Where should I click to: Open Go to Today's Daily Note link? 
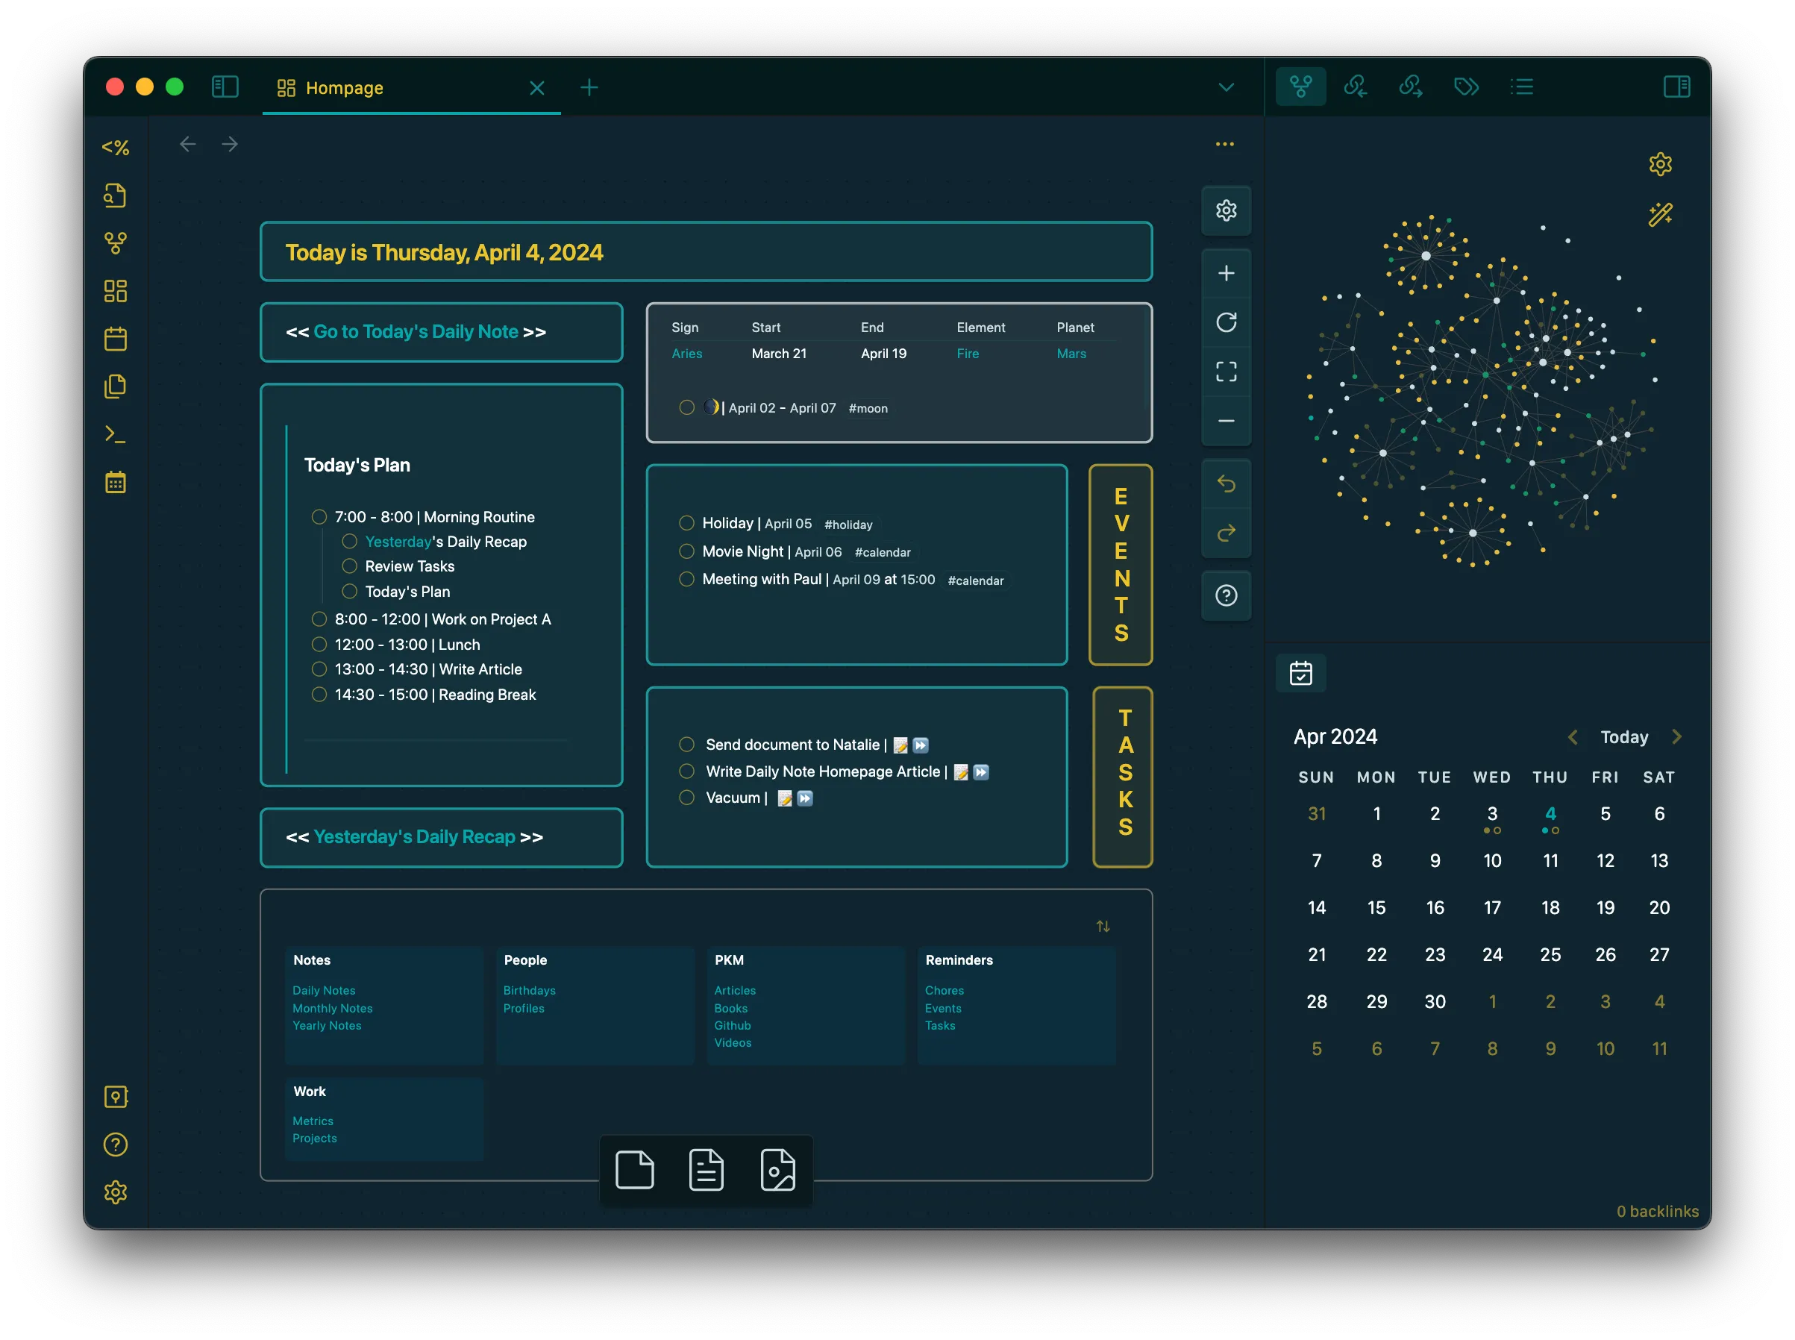click(x=416, y=332)
